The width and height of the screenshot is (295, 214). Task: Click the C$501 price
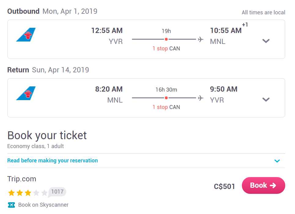coord(224,187)
